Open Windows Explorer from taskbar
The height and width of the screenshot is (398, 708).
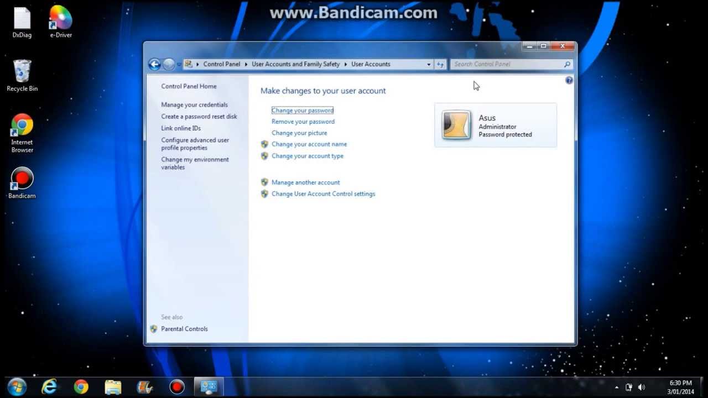tap(113, 386)
